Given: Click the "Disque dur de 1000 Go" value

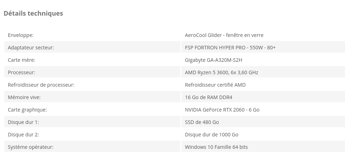Looking at the screenshot, I should pos(211,135).
